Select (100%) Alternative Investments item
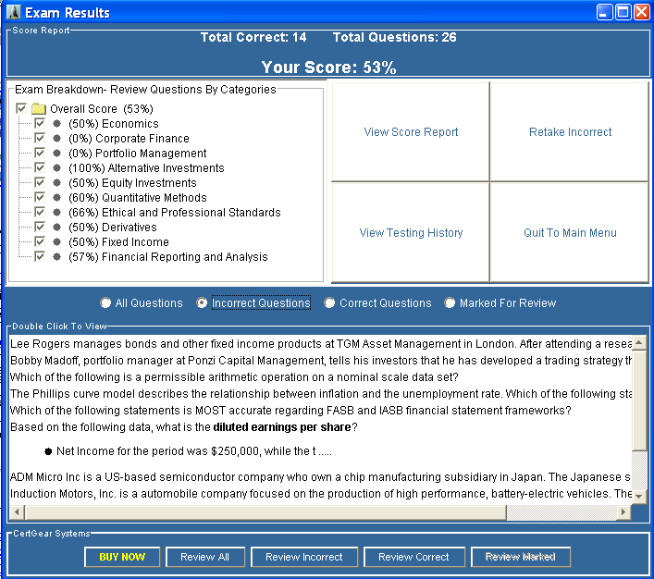This screenshot has height=579, width=654. [146, 167]
